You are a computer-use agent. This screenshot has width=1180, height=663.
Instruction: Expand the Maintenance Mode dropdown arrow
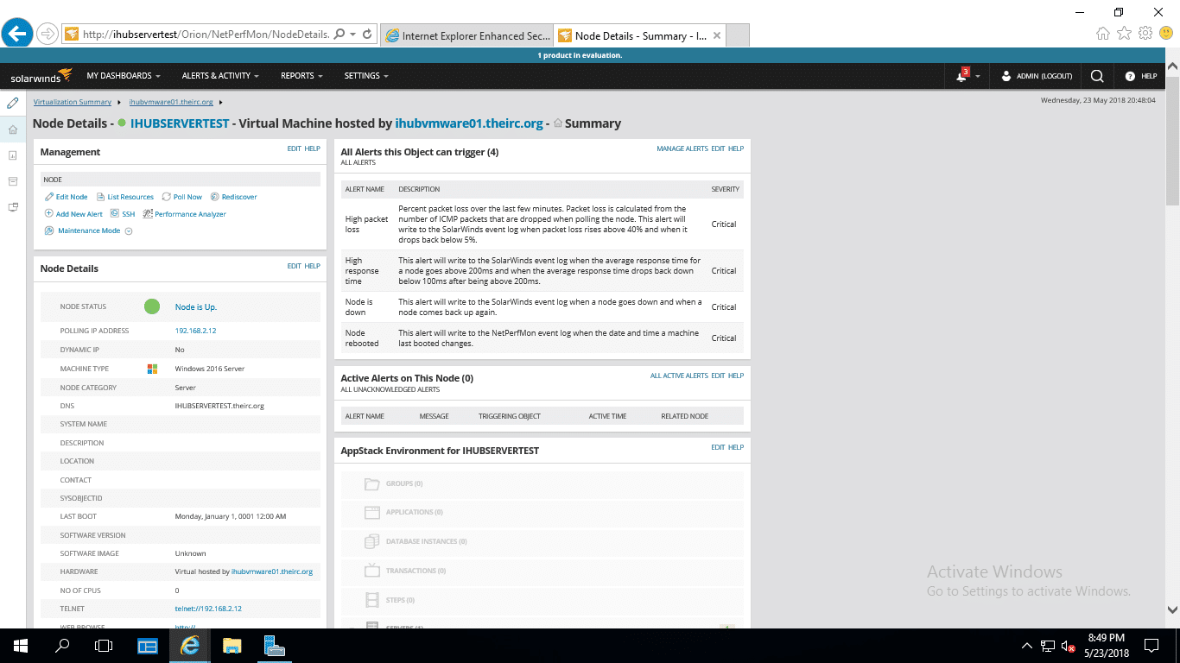pos(129,231)
